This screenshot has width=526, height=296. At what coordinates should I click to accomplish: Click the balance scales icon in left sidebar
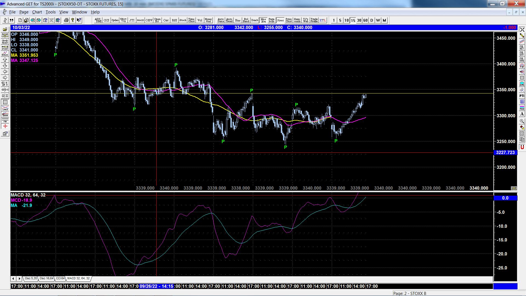(x=5, y=35)
